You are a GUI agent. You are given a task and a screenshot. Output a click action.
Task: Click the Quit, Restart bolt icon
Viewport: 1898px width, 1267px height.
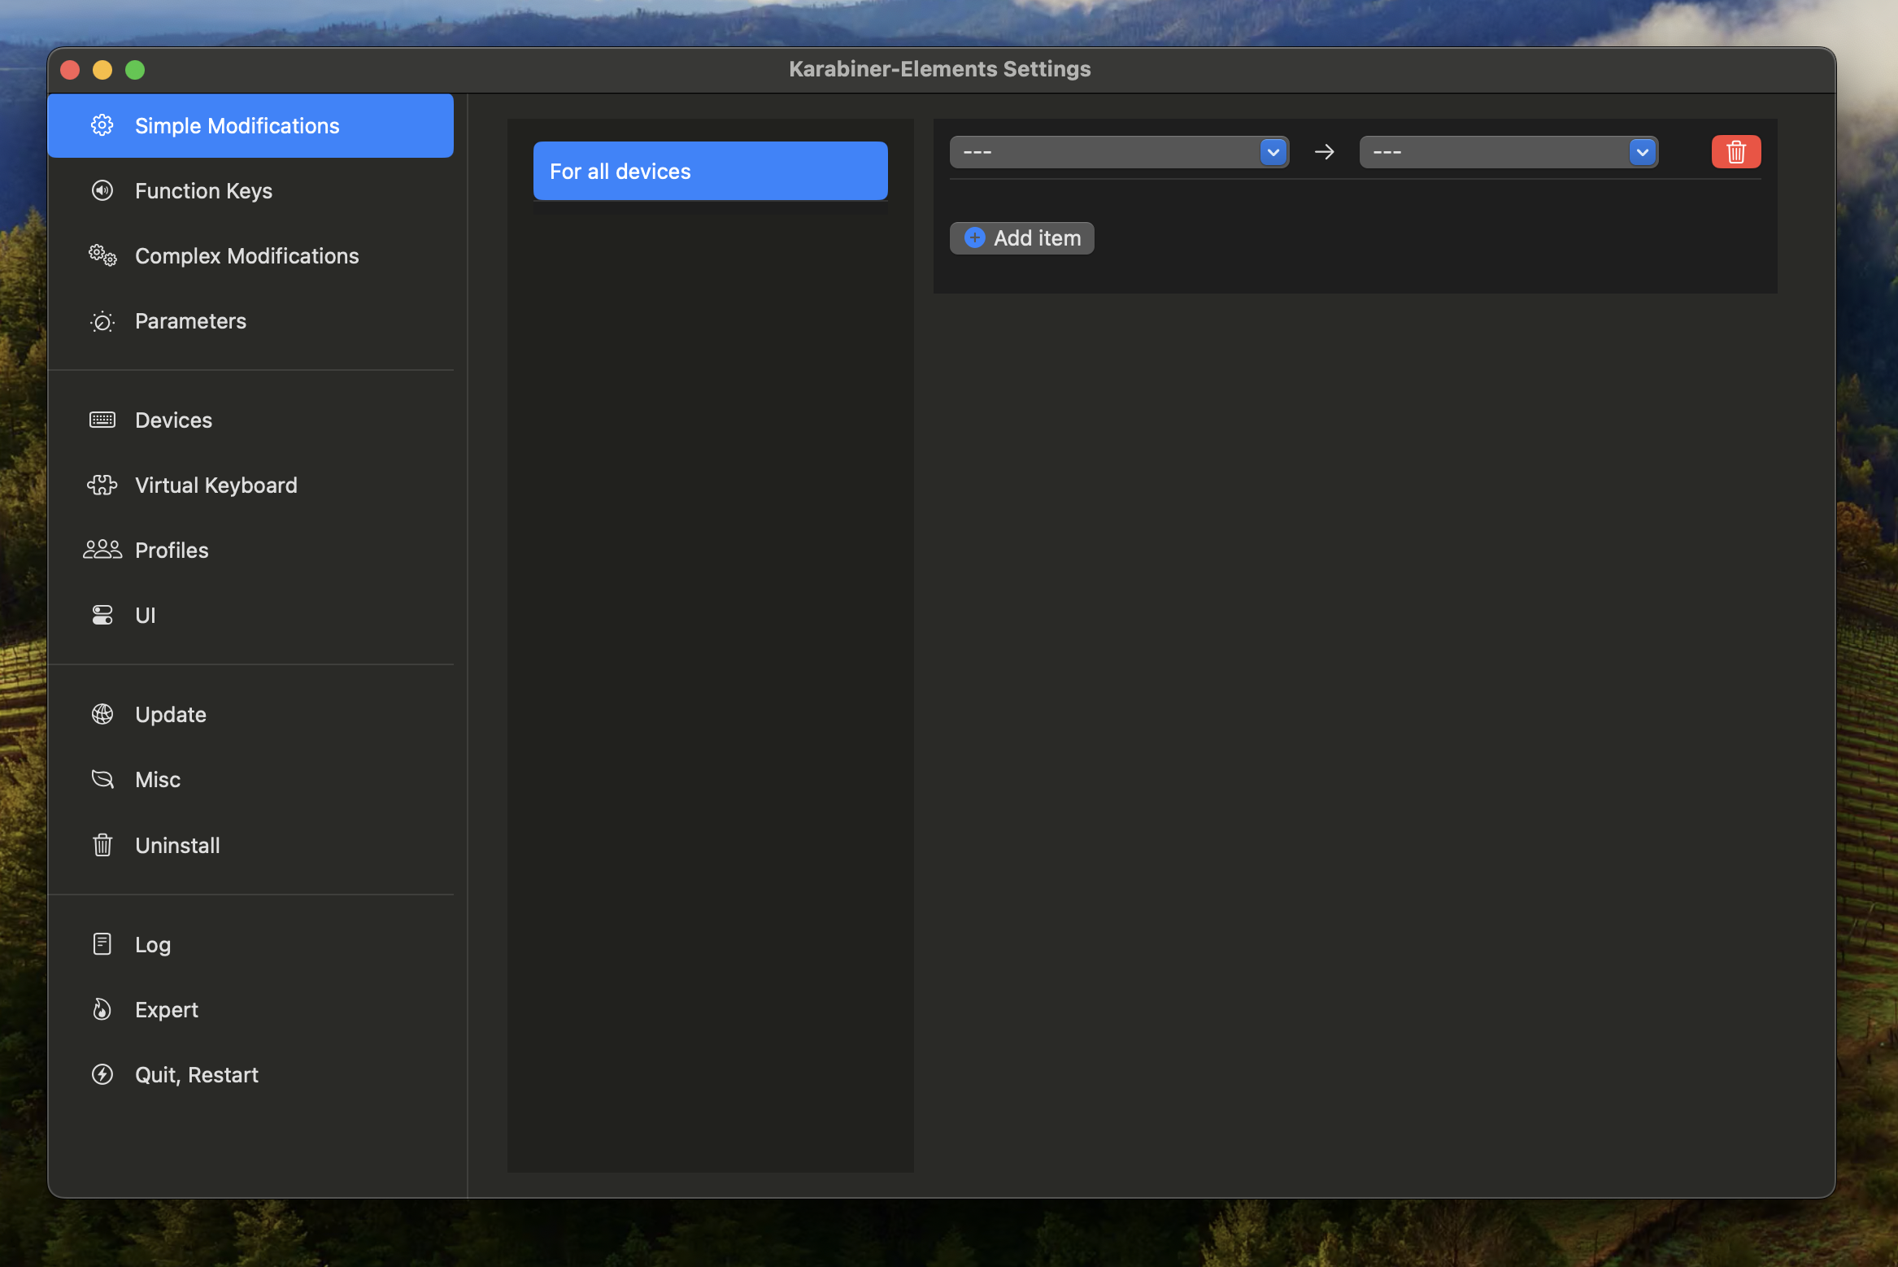click(x=102, y=1075)
